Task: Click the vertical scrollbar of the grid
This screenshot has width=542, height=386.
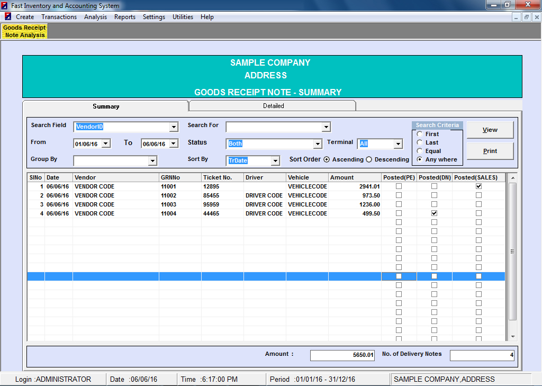Action: click(512, 252)
